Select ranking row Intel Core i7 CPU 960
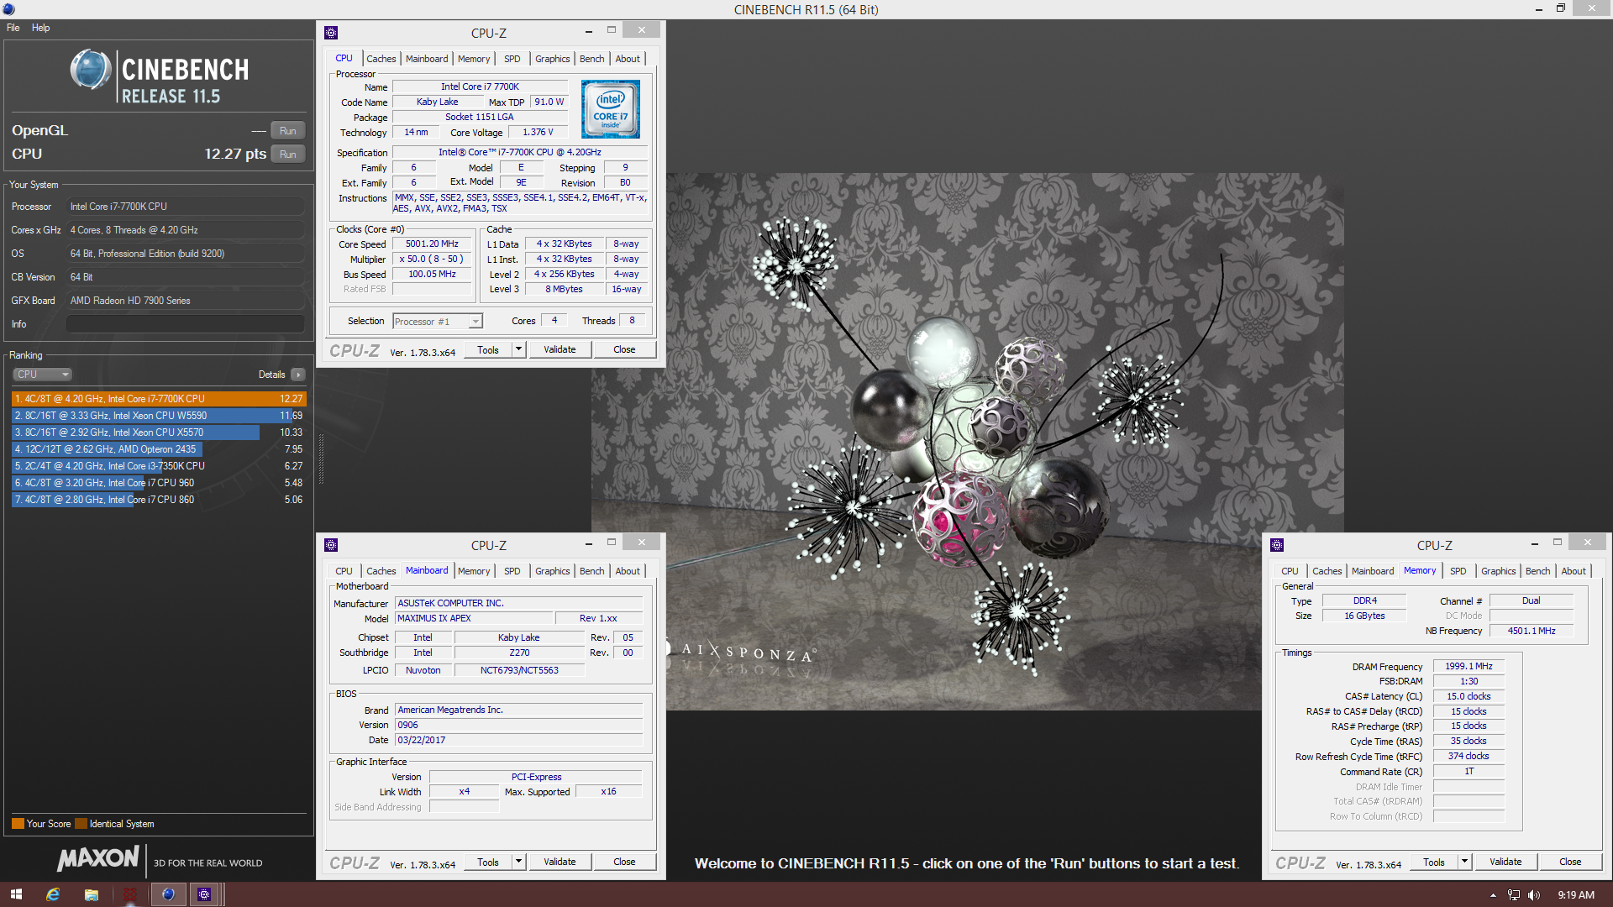 [159, 483]
